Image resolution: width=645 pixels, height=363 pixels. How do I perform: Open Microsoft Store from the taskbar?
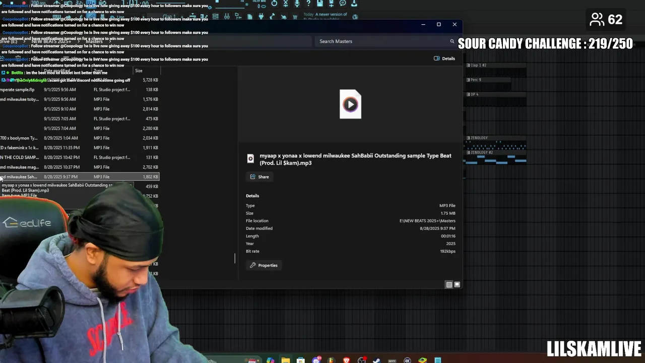pos(301,359)
